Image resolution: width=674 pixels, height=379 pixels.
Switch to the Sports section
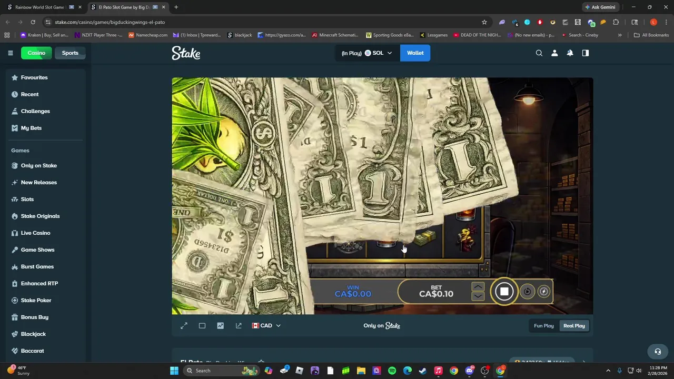click(70, 53)
